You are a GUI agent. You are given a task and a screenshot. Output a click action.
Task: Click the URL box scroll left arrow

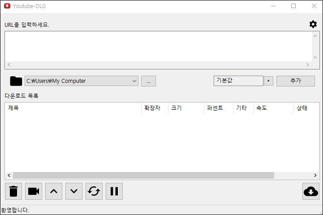(9, 64)
